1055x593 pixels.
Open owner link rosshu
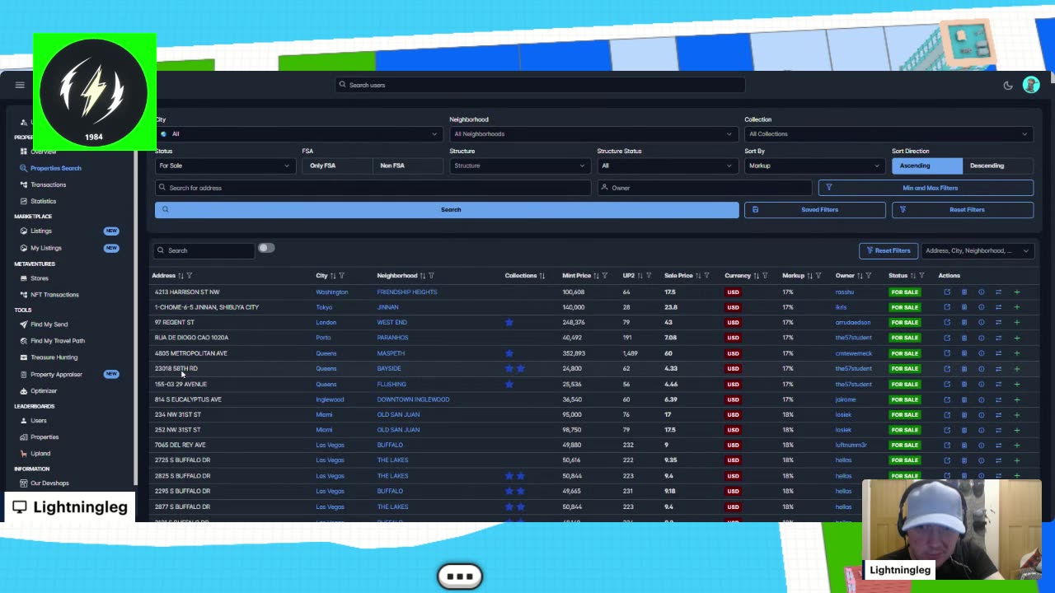pyautogui.click(x=844, y=292)
